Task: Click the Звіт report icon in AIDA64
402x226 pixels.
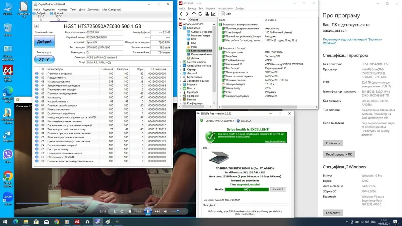Action: click(223, 14)
